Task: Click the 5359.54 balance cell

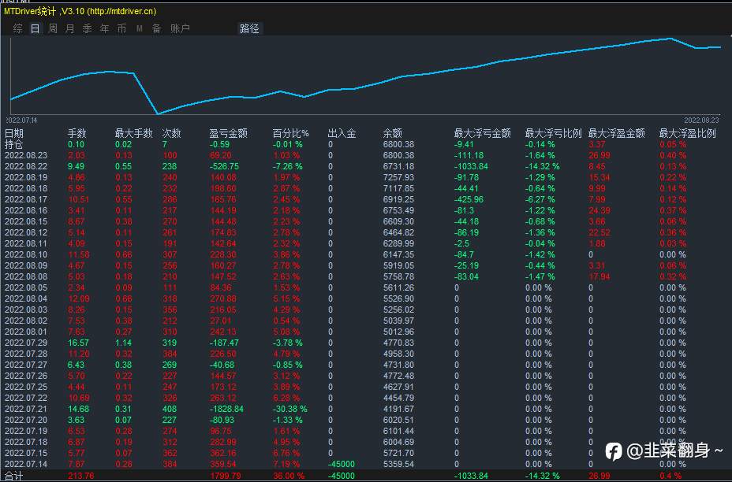Action: click(398, 465)
